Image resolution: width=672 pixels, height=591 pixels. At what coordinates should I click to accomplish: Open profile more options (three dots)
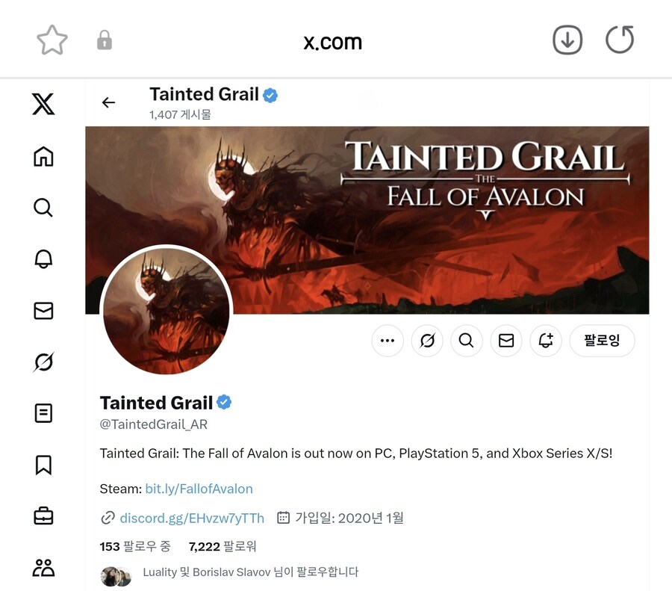click(x=388, y=341)
